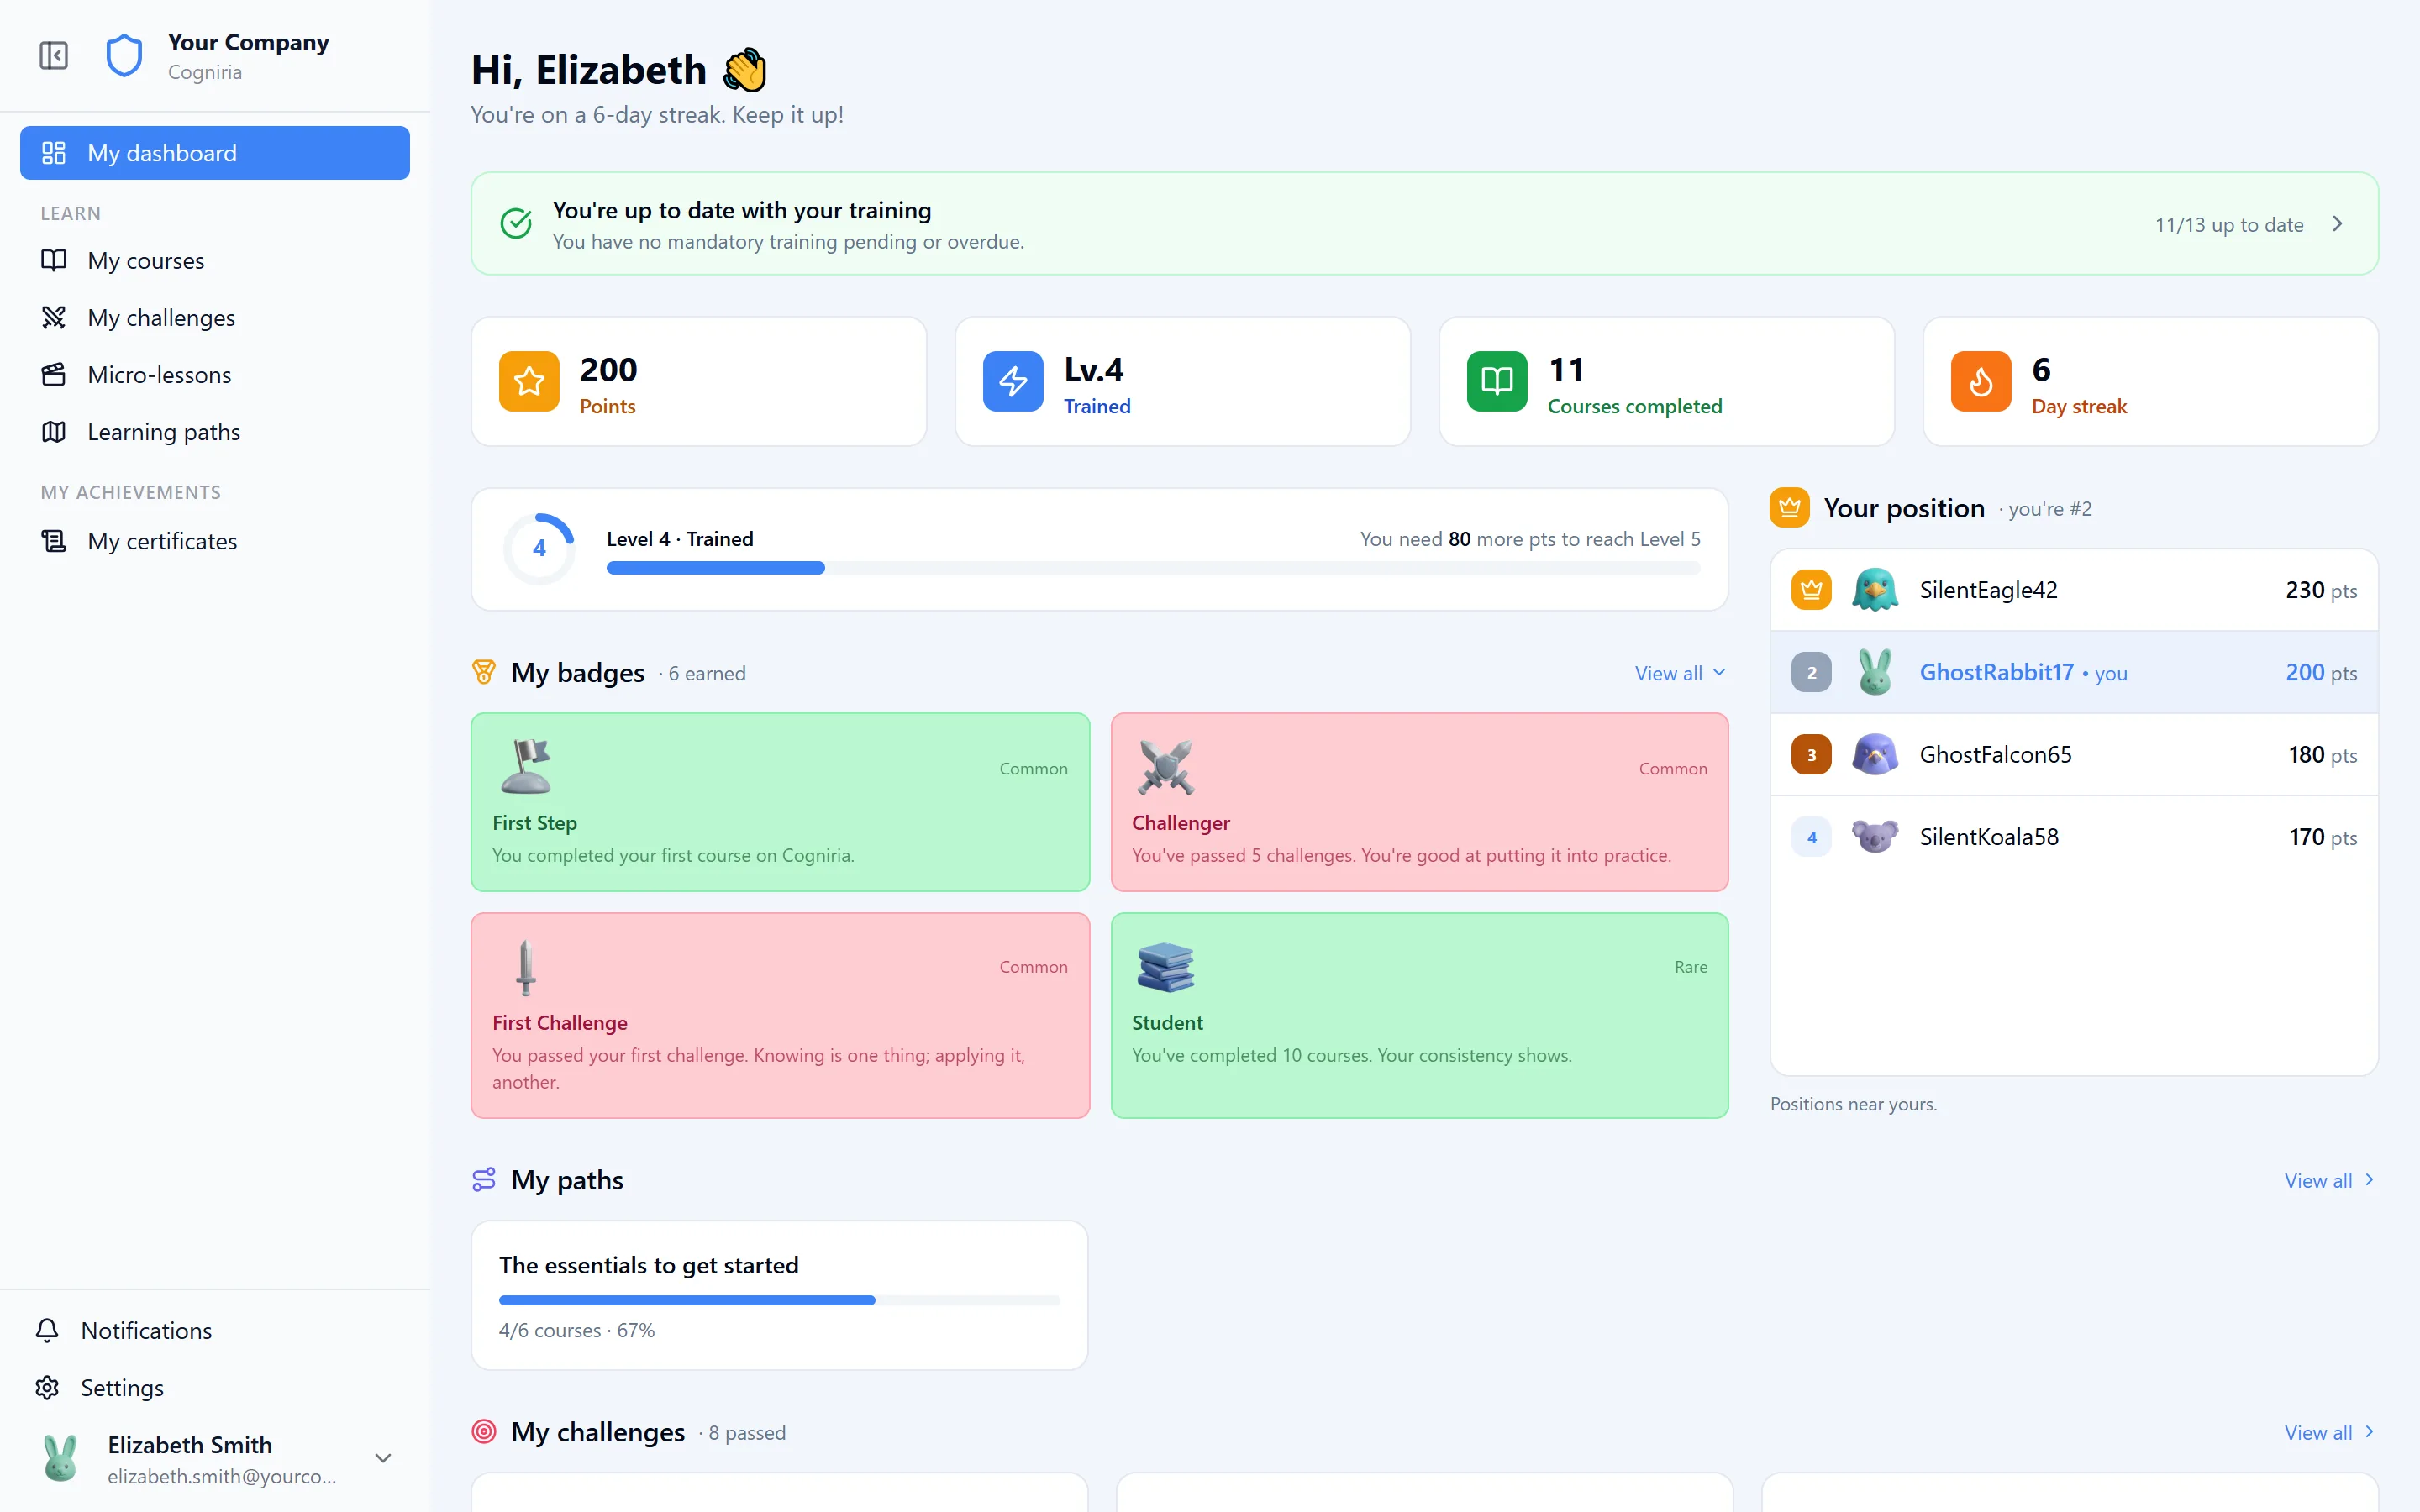Viewport: 2420px width, 1512px height.
Task: Click the green book Courses completed icon
Action: click(x=1497, y=381)
